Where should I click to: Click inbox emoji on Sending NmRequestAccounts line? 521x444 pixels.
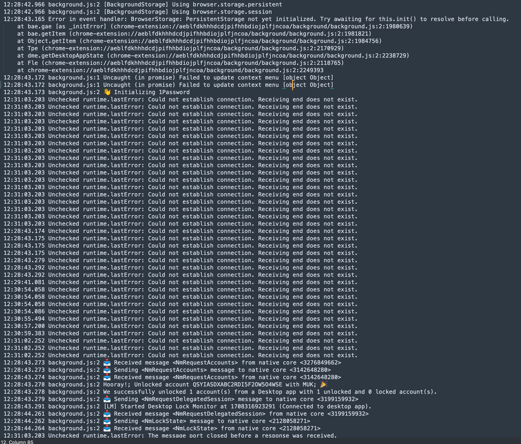click(107, 370)
